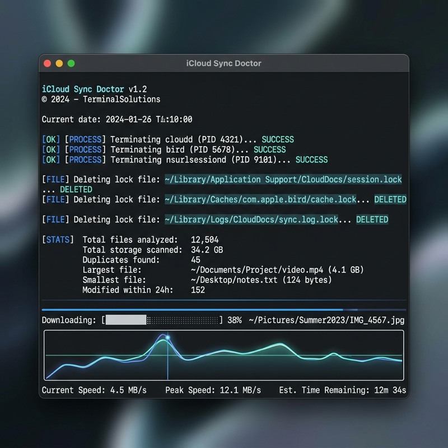The width and height of the screenshot is (448, 448).
Task: Click the Logs/CloudDocs/sync.log.lock file path
Action: 251,220
